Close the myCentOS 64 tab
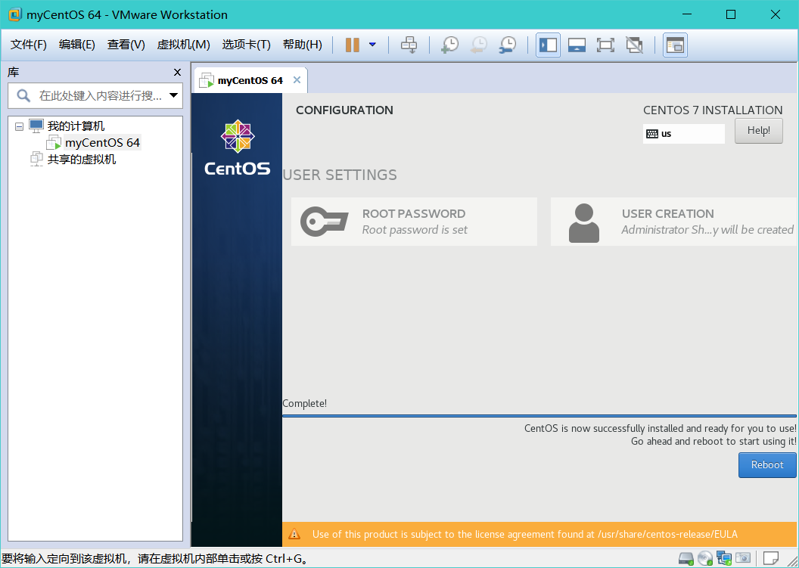The image size is (799, 568). (x=297, y=80)
